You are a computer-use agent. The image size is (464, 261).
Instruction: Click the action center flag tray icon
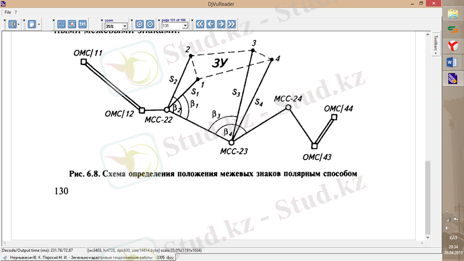456,220
